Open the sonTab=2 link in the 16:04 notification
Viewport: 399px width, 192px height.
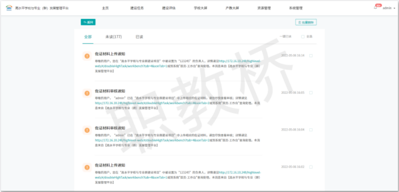(152, 140)
